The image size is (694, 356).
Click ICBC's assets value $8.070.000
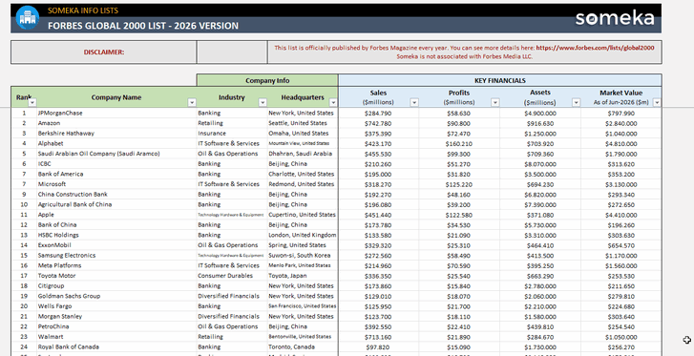point(540,164)
